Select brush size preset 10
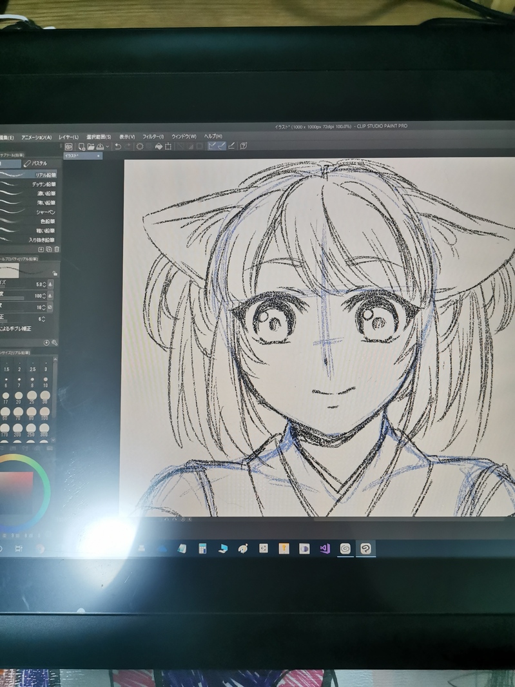This screenshot has height=687, width=515. click(46, 382)
